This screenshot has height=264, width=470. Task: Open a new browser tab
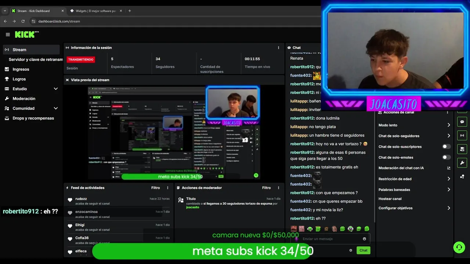[130, 11]
